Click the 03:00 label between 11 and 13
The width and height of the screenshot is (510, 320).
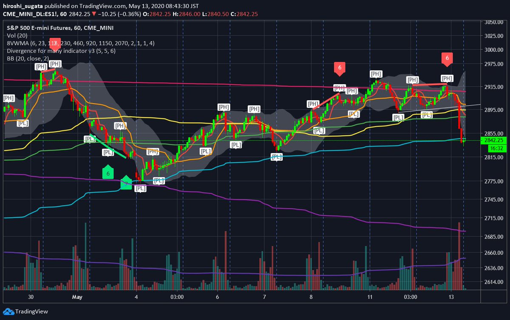pyautogui.click(x=411, y=297)
